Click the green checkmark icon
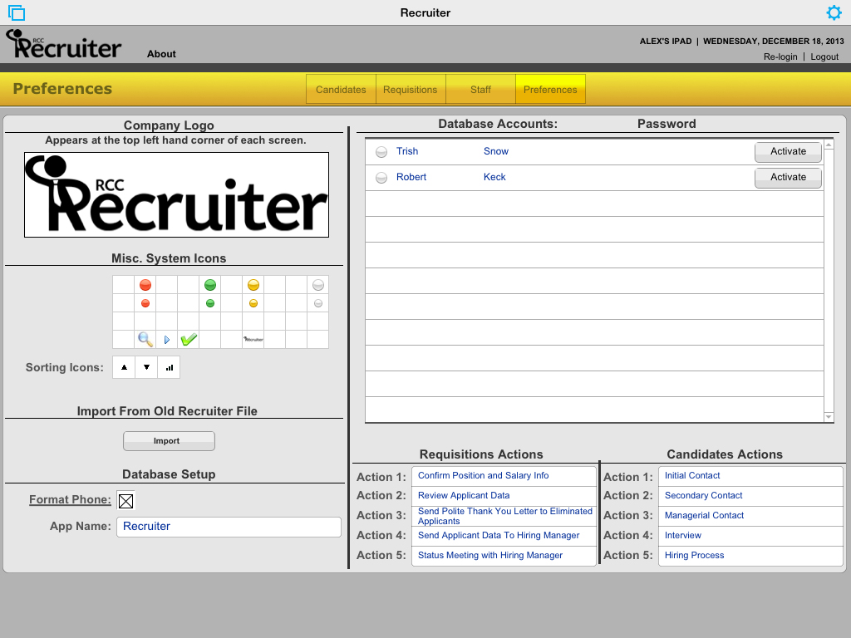The width and height of the screenshot is (851, 638). (x=189, y=339)
